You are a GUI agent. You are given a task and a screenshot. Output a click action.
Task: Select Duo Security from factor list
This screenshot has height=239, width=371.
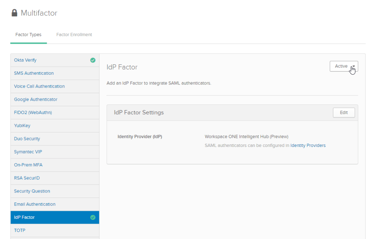pyautogui.click(x=27, y=139)
